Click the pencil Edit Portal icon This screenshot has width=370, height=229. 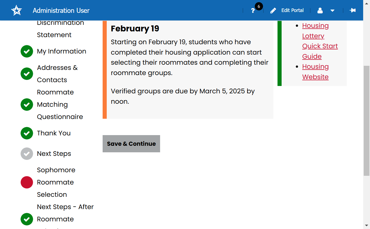[273, 11]
